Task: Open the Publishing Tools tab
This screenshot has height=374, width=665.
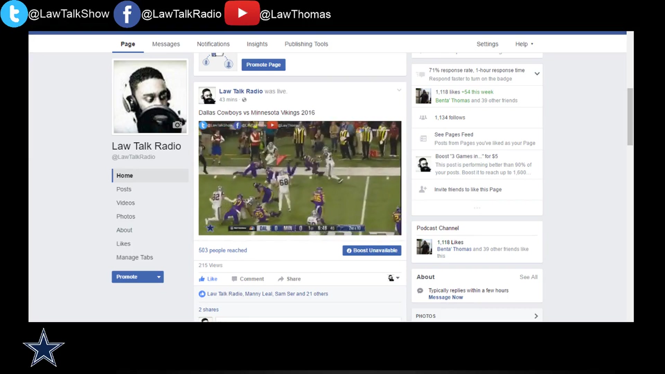Action: (306, 44)
